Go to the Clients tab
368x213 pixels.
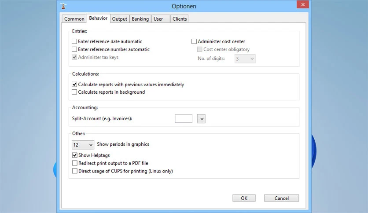tap(180, 19)
